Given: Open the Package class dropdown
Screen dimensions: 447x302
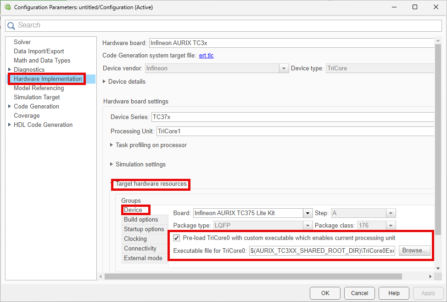Looking at the screenshot, I should coord(391,225).
